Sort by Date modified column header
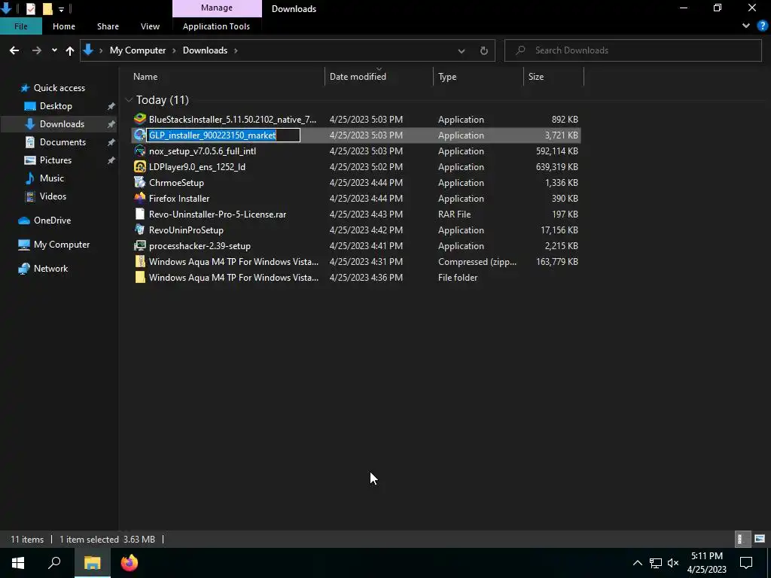The height and width of the screenshot is (578, 771). (x=379, y=77)
